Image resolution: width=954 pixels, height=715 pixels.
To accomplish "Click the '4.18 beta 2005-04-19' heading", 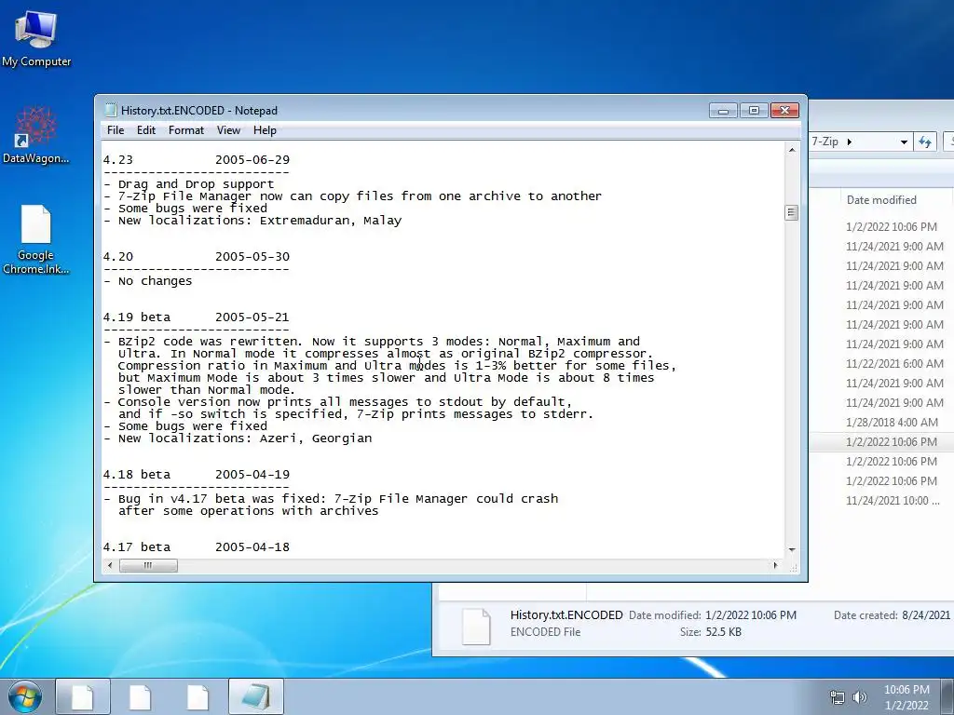I will [x=196, y=474].
